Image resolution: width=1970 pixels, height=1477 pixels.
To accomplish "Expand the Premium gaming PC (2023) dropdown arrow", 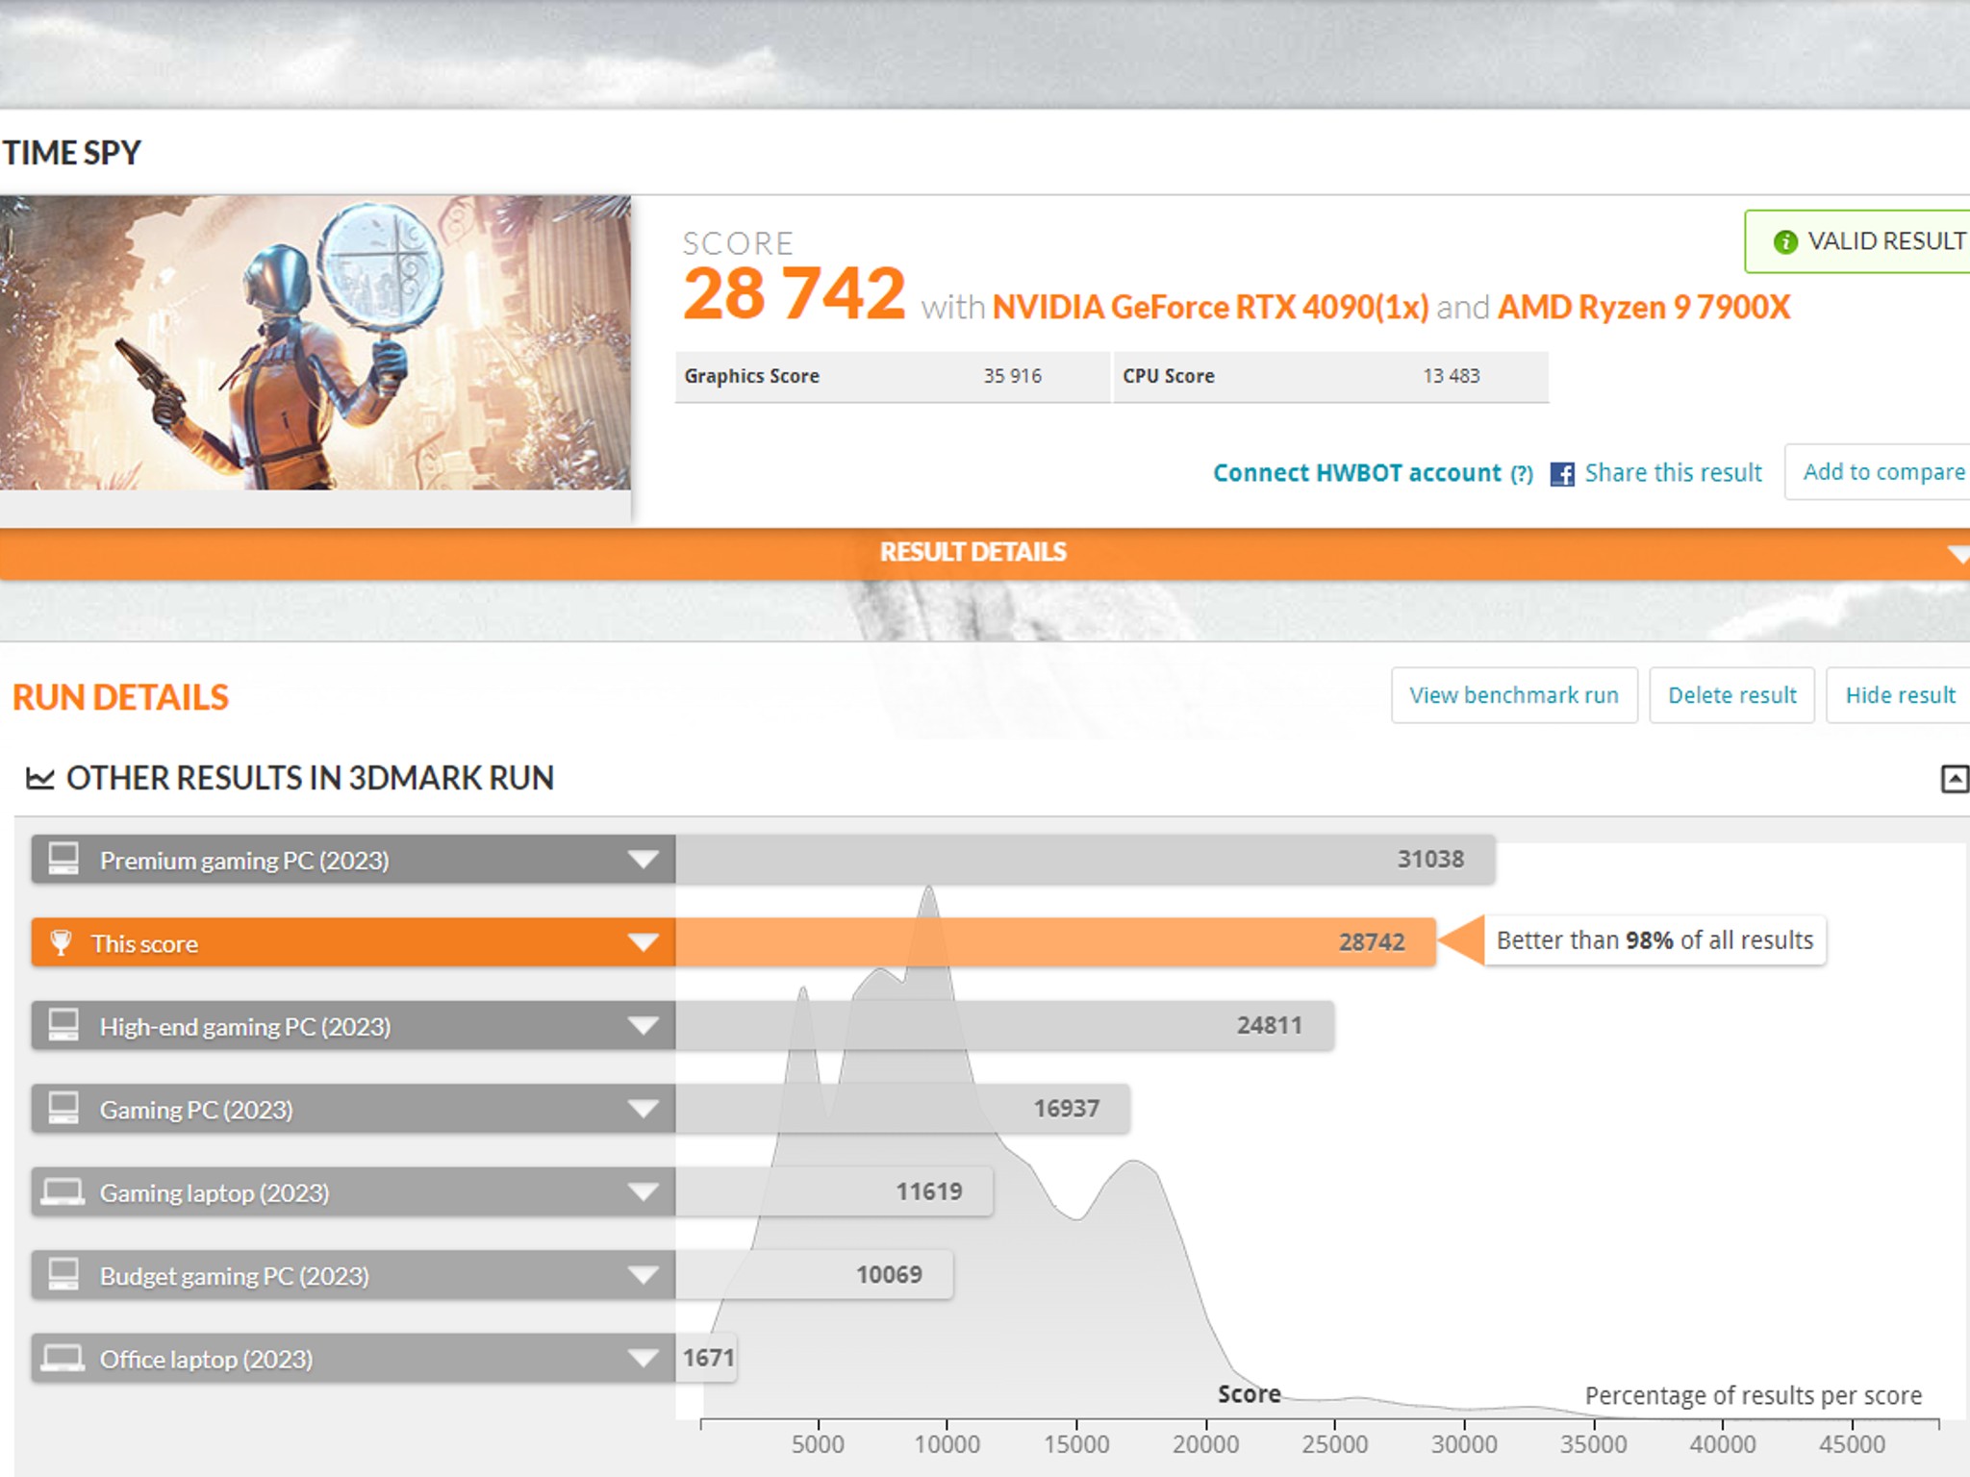I will tap(643, 859).
